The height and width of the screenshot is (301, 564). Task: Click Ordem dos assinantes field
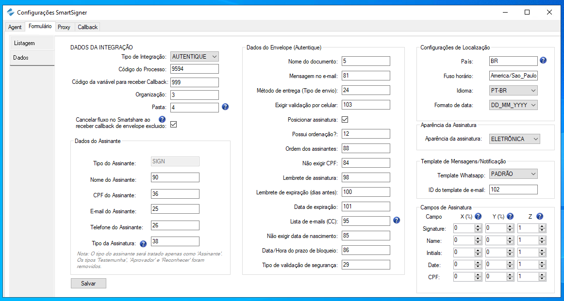pyautogui.click(x=366, y=148)
